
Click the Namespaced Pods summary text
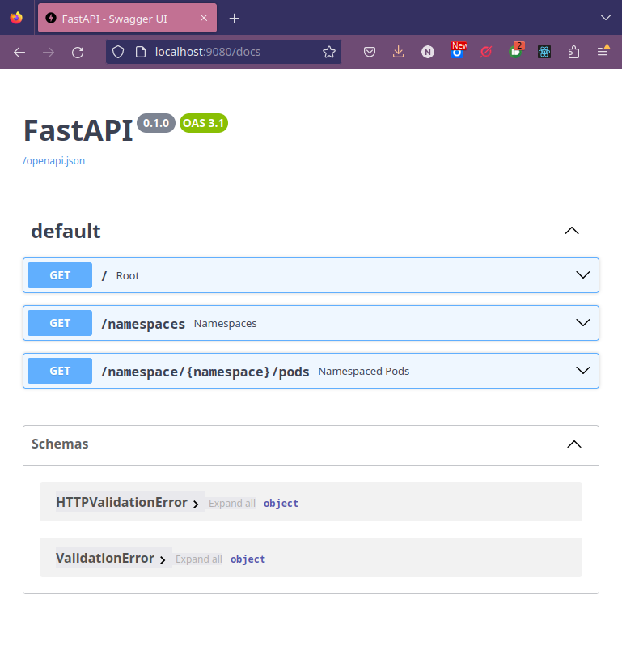click(363, 371)
